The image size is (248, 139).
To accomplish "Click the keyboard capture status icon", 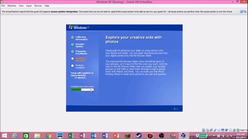I will click(238, 130).
